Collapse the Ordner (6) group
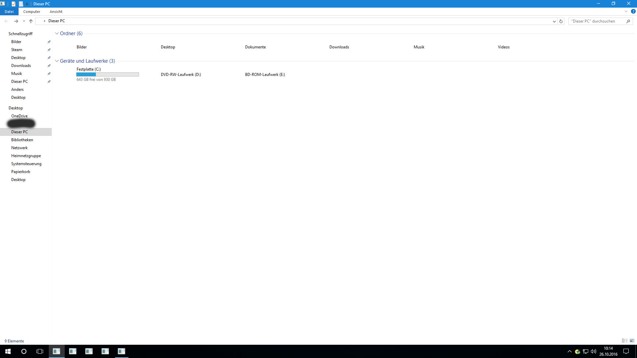The width and height of the screenshot is (637, 358). pos(57,33)
